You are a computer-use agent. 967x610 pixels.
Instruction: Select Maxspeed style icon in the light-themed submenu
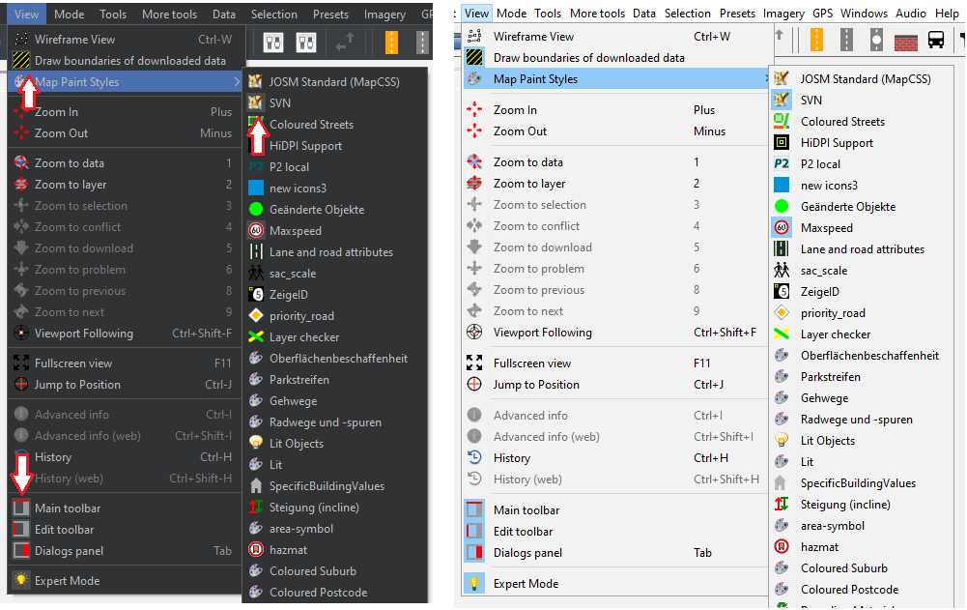coord(782,228)
